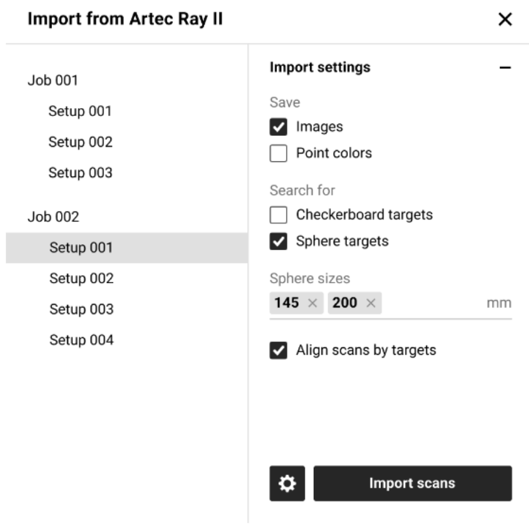
Task: Click the Import scans button
Action: [x=412, y=483]
